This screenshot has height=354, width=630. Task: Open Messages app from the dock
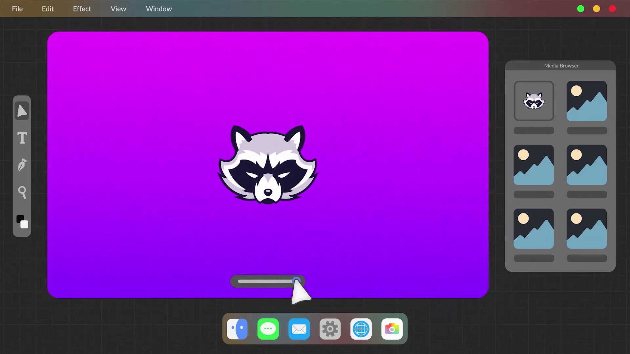click(268, 329)
